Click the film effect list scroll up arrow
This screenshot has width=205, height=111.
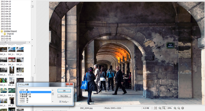(x=53, y=90)
